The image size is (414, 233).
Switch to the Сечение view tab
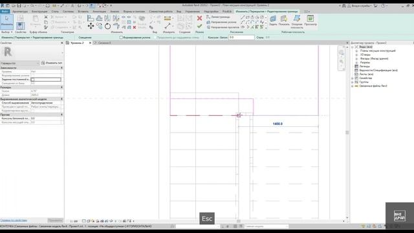click(105, 43)
